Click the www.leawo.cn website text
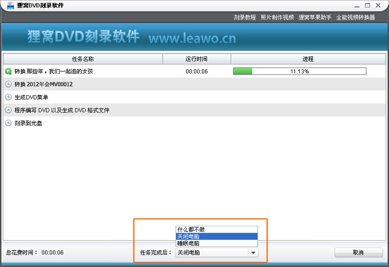This screenshot has width=389, height=267. click(x=192, y=38)
